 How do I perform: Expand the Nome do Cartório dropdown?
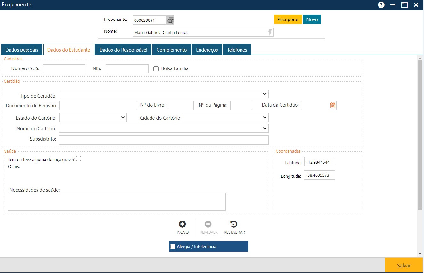pyautogui.click(x=164, y=128)
